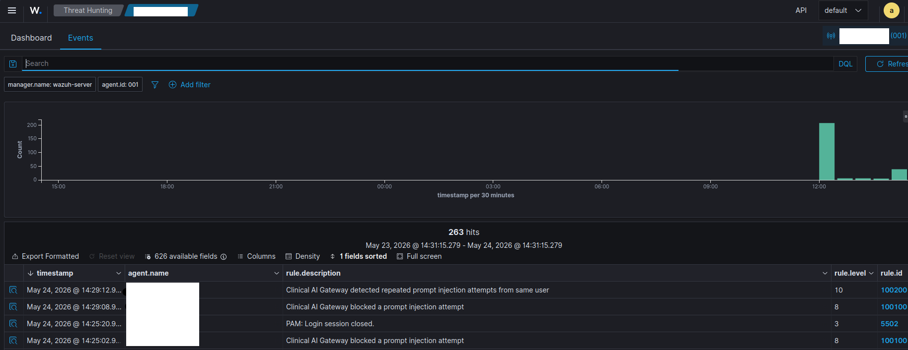908x350 pixels.
Task: Inspect the 14:29:12 event document details
Action: tap(13, 290)
